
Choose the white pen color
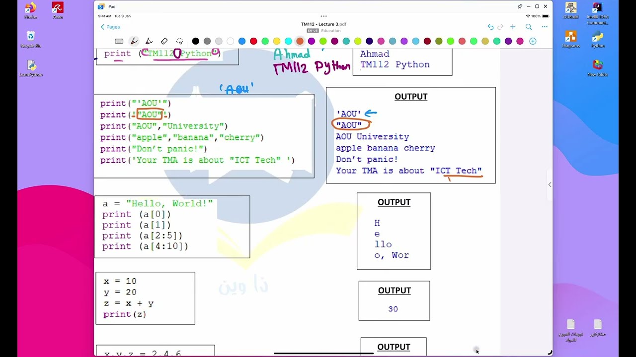pos(230,41)
